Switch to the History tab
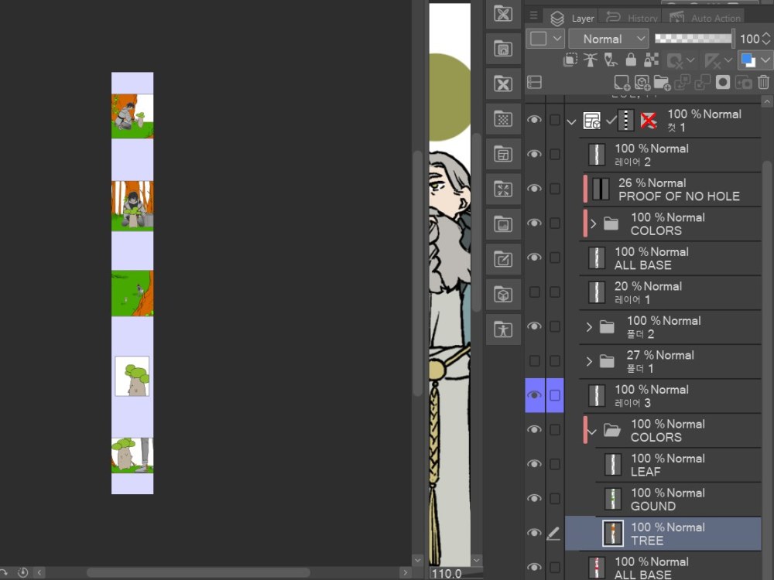 [x=632, y=19]
